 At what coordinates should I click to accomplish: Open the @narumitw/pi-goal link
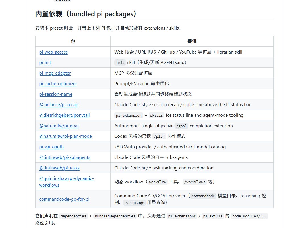(59, 126)
